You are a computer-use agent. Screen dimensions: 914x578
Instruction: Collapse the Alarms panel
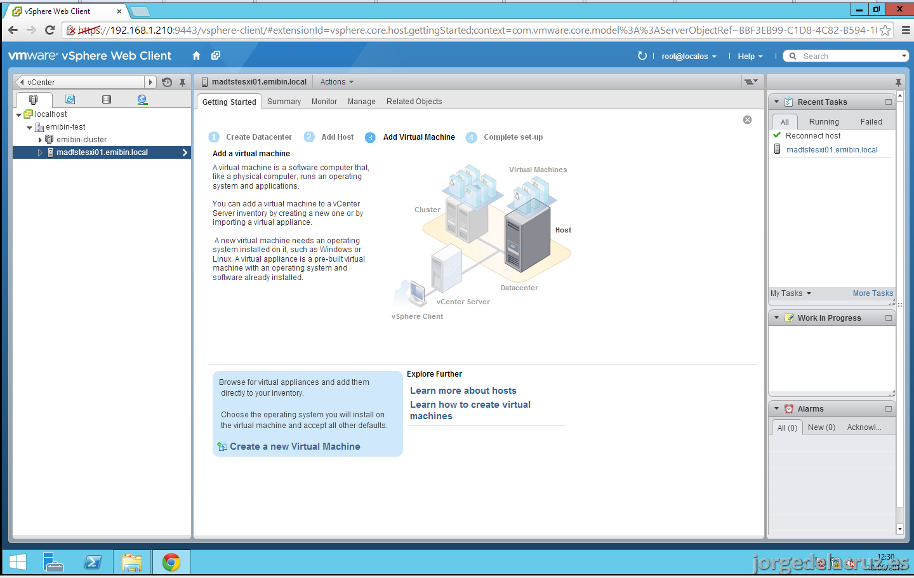click(776, 408)
